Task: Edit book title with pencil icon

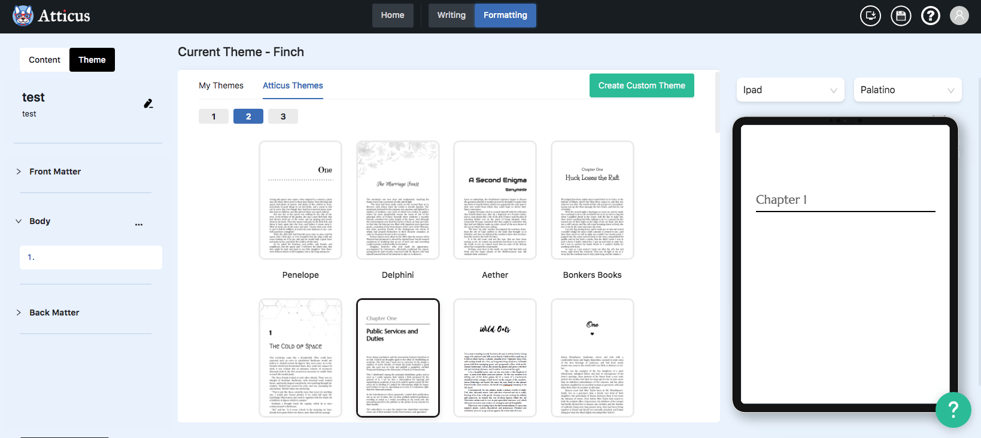Action: pos(148,103)
